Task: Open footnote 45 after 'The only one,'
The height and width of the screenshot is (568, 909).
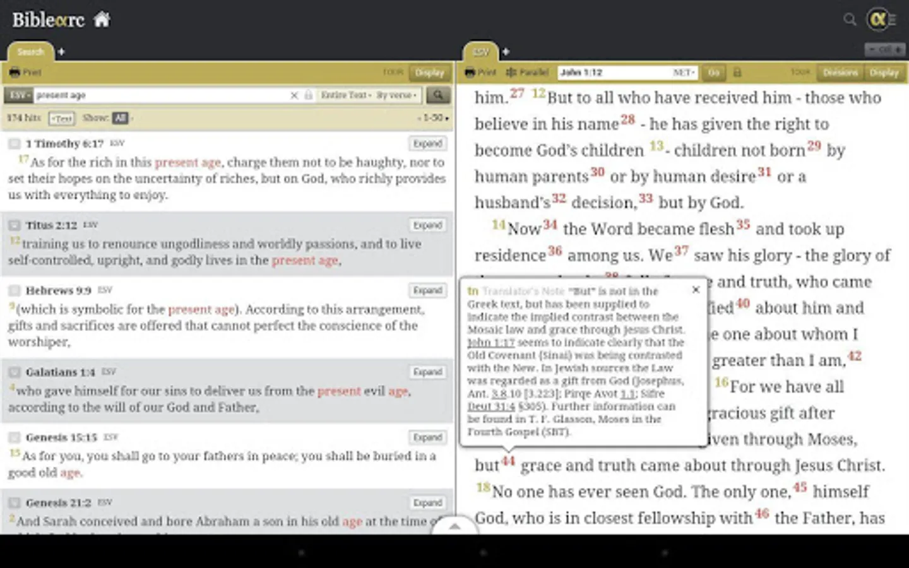Action: [800, 487]
